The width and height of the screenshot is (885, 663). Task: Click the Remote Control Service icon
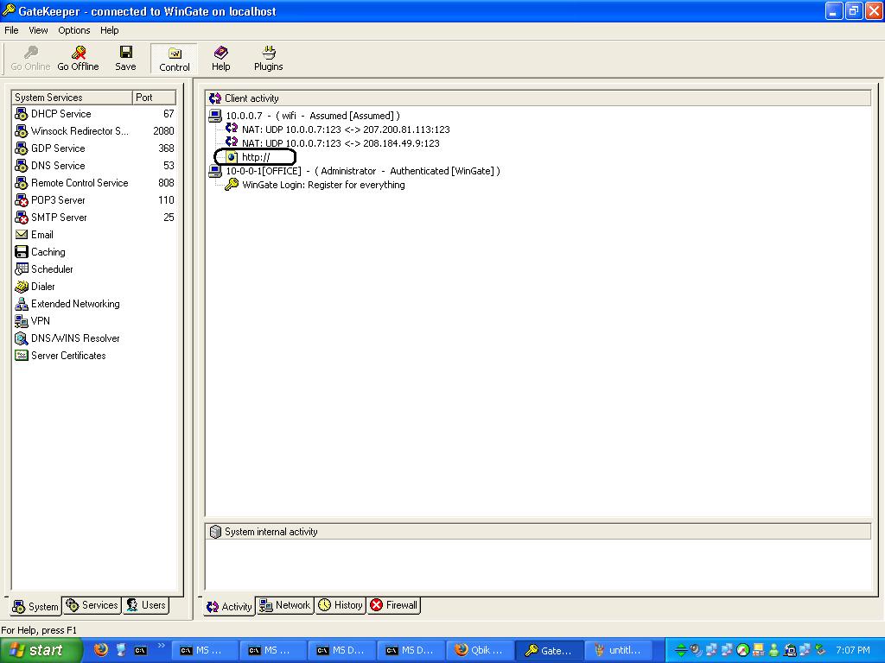(22, 183)
